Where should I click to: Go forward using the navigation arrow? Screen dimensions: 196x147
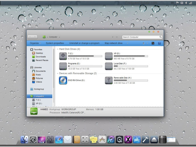pyautogui.click(x=35, y=37)
